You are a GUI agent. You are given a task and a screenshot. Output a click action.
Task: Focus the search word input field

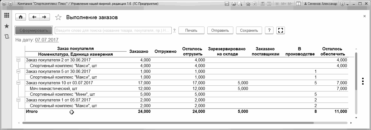(x=113, y=30)
